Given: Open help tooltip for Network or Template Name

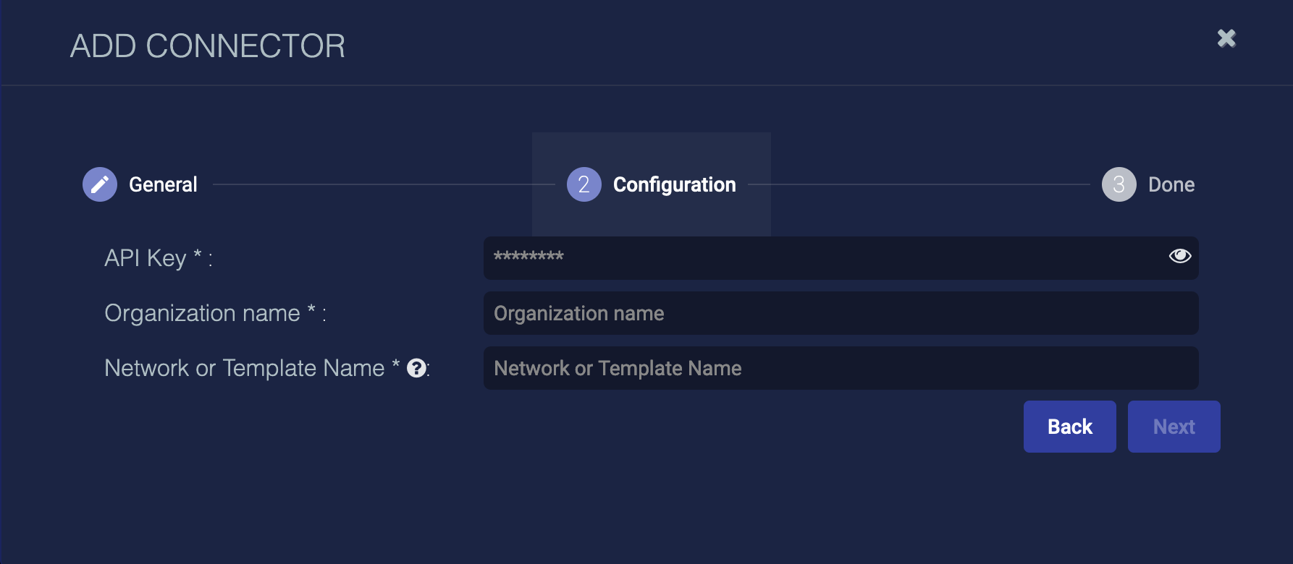Looking at the screenshot, I should point(416,368).
